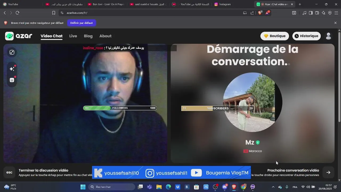Open the Boutique shop
The width and height of the screenshot is (341, 192).
(x=275, y=36)
